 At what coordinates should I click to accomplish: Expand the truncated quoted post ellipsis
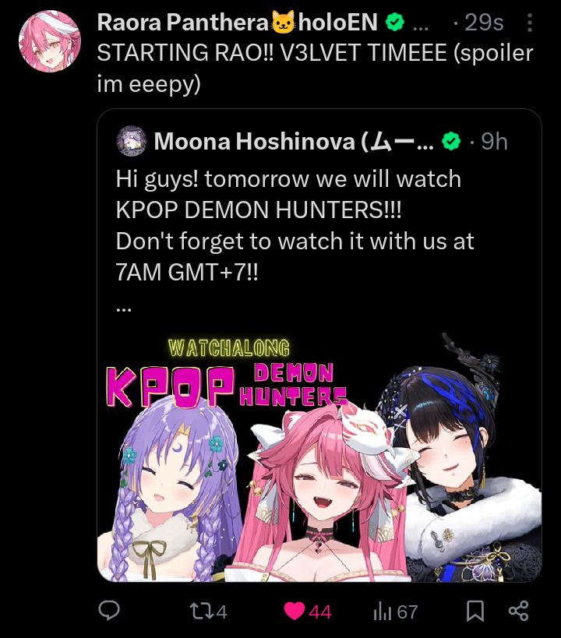point(124,309)
